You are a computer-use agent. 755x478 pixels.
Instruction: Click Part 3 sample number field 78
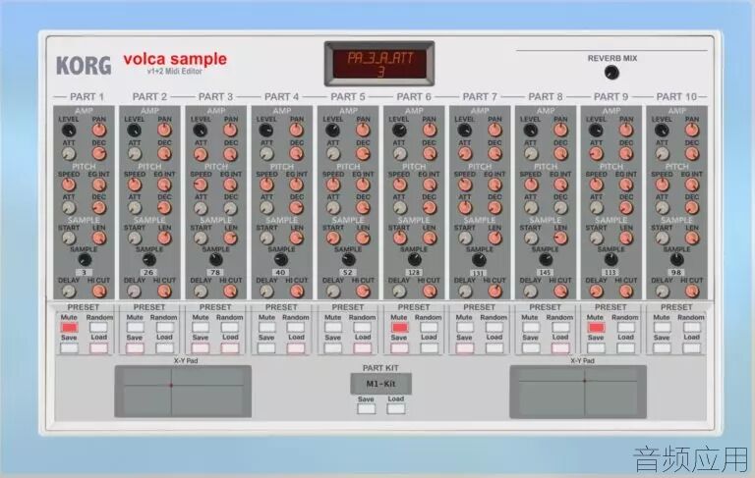[215, 273]
